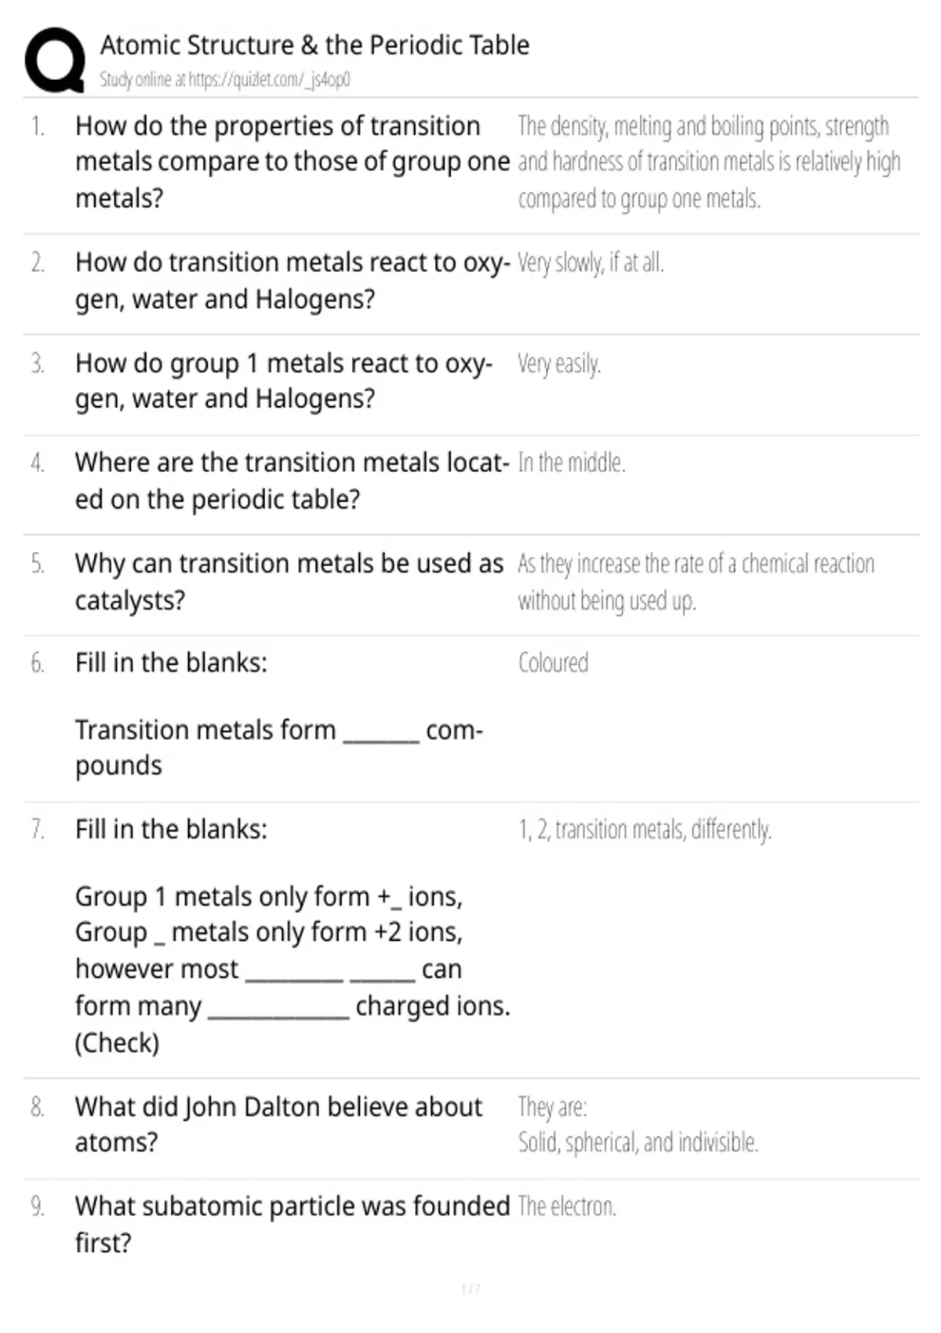Screen dimensions: 941x1333
Task: Click the answer 'Coloured'
Action: [x=553, y=663]
